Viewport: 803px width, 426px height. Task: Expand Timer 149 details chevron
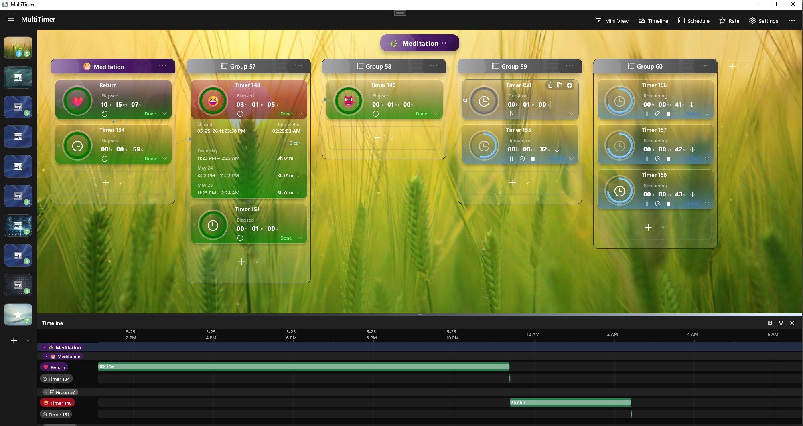436,114
